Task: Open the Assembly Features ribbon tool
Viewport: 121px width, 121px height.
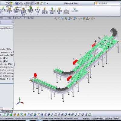Action: pyautogui.click(x=31, y=10)
